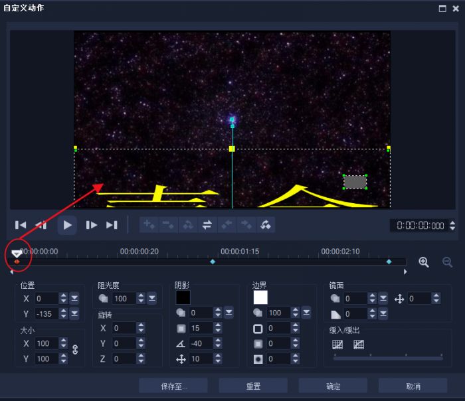The width and height of the screenshot is (465, 401).
Task: Click the mirror offset stepper arrows
Action: tap(436, 299)
